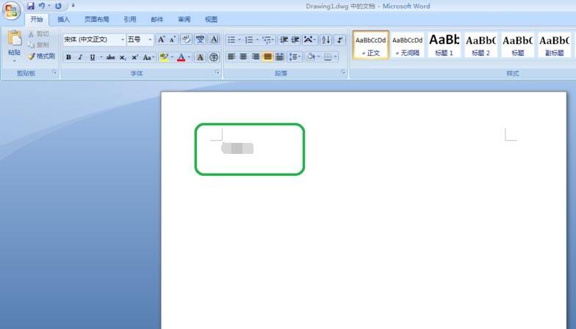Apply distributed alignment
The width and height of the screenshot is (576, 329).
pyautogui.click(x=279, y=57)
